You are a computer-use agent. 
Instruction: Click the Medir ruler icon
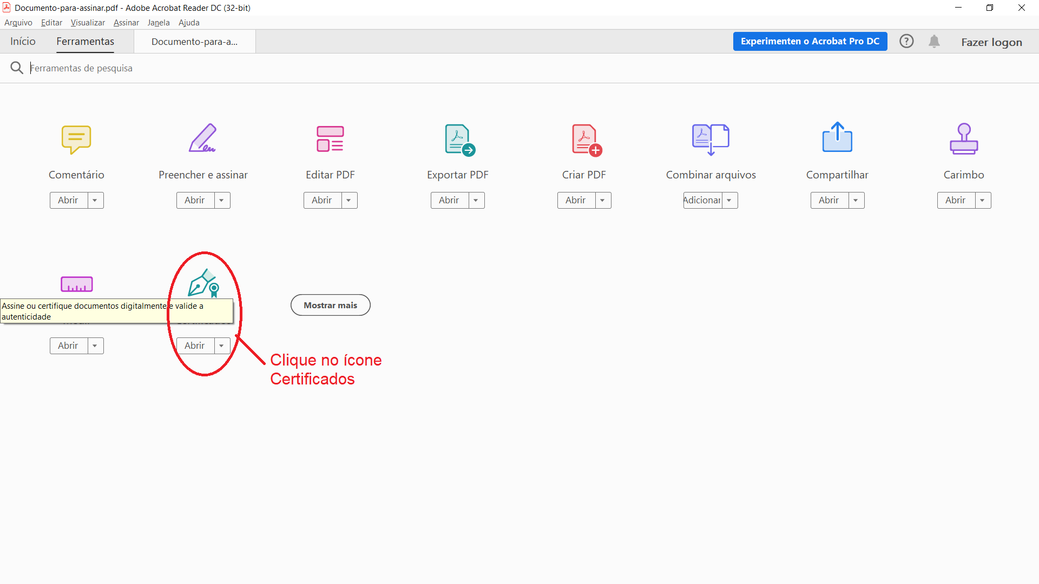click(x=76, y=284)
